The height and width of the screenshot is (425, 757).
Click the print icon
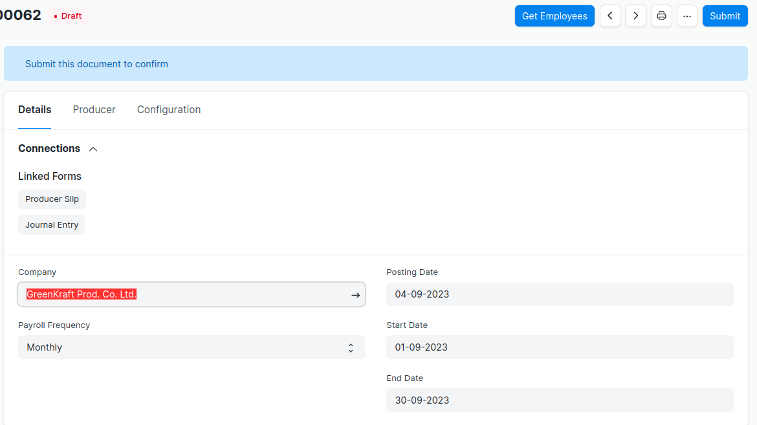coord(661,16)
